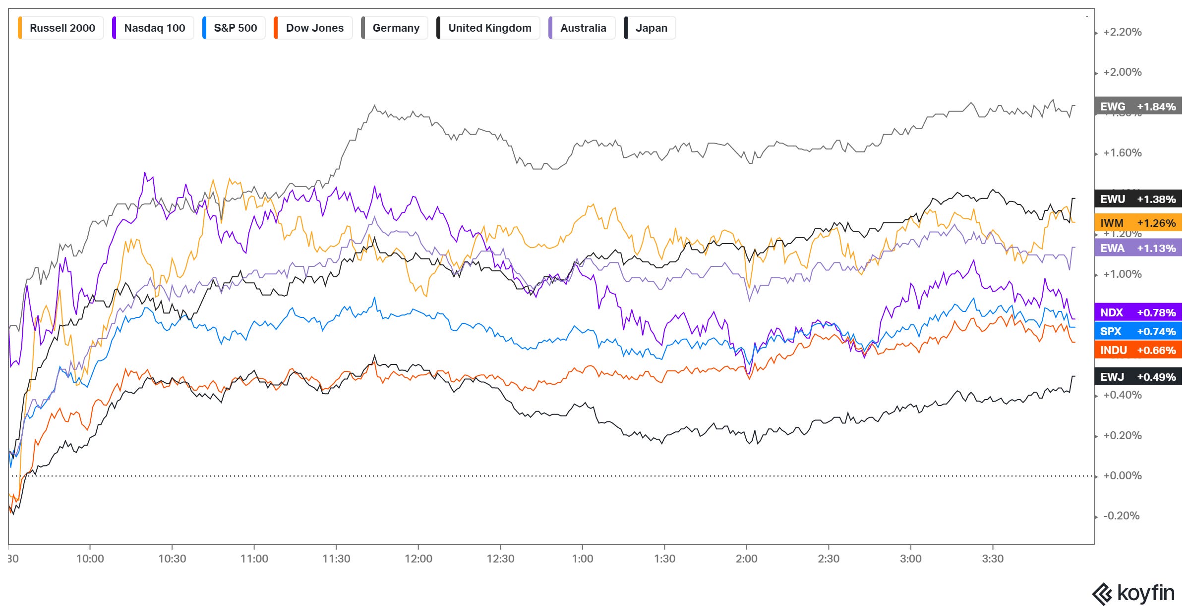Click the +0.00% axis value
Screen dimensions: 1190x614
click(x=1122, y=476)
